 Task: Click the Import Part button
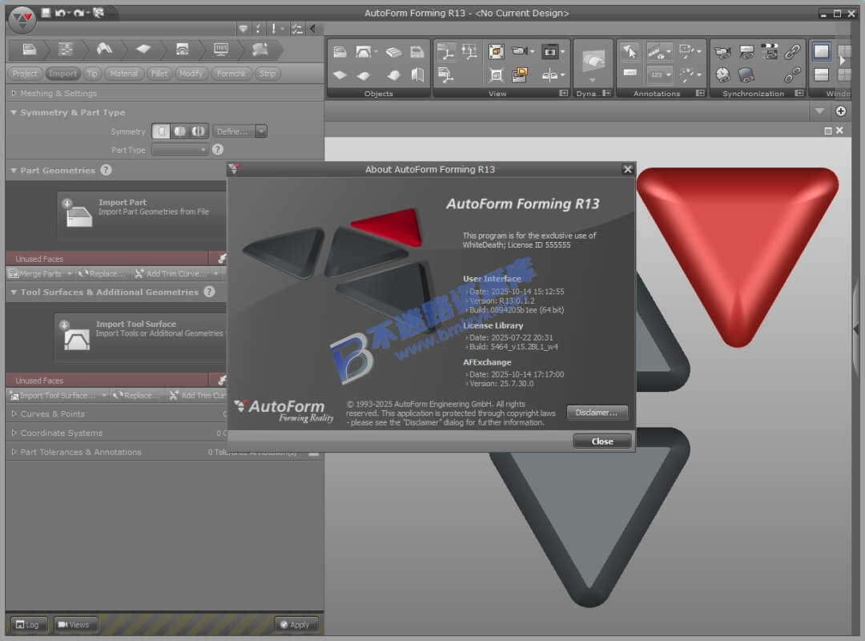(x=142, y=215)
